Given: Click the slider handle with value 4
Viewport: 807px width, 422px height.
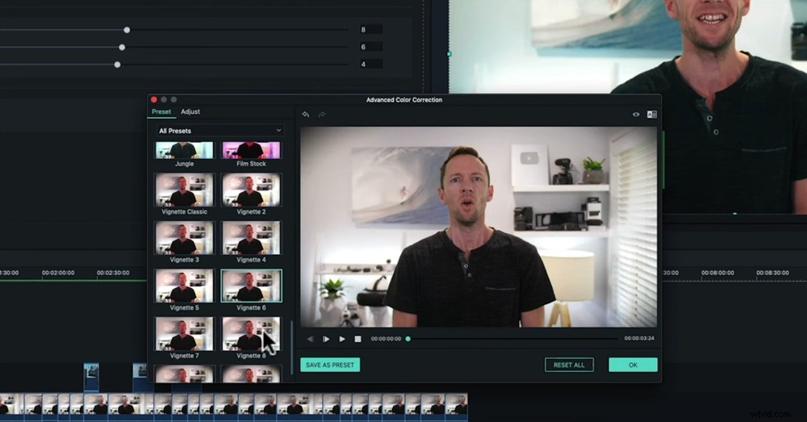Looking at the screenshot, I should click(x=117, y=65).
